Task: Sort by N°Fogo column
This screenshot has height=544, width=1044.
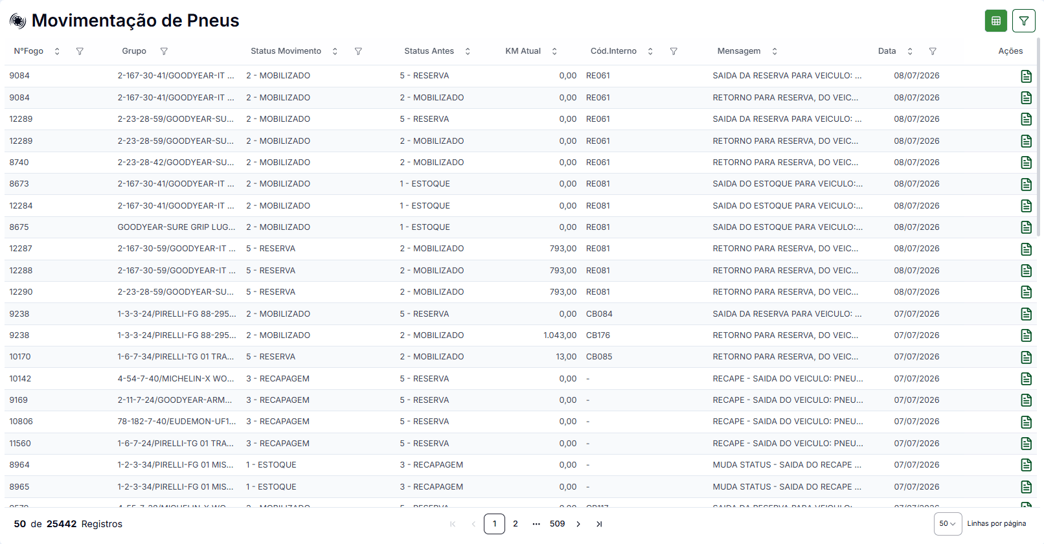Action: point(57,51)
